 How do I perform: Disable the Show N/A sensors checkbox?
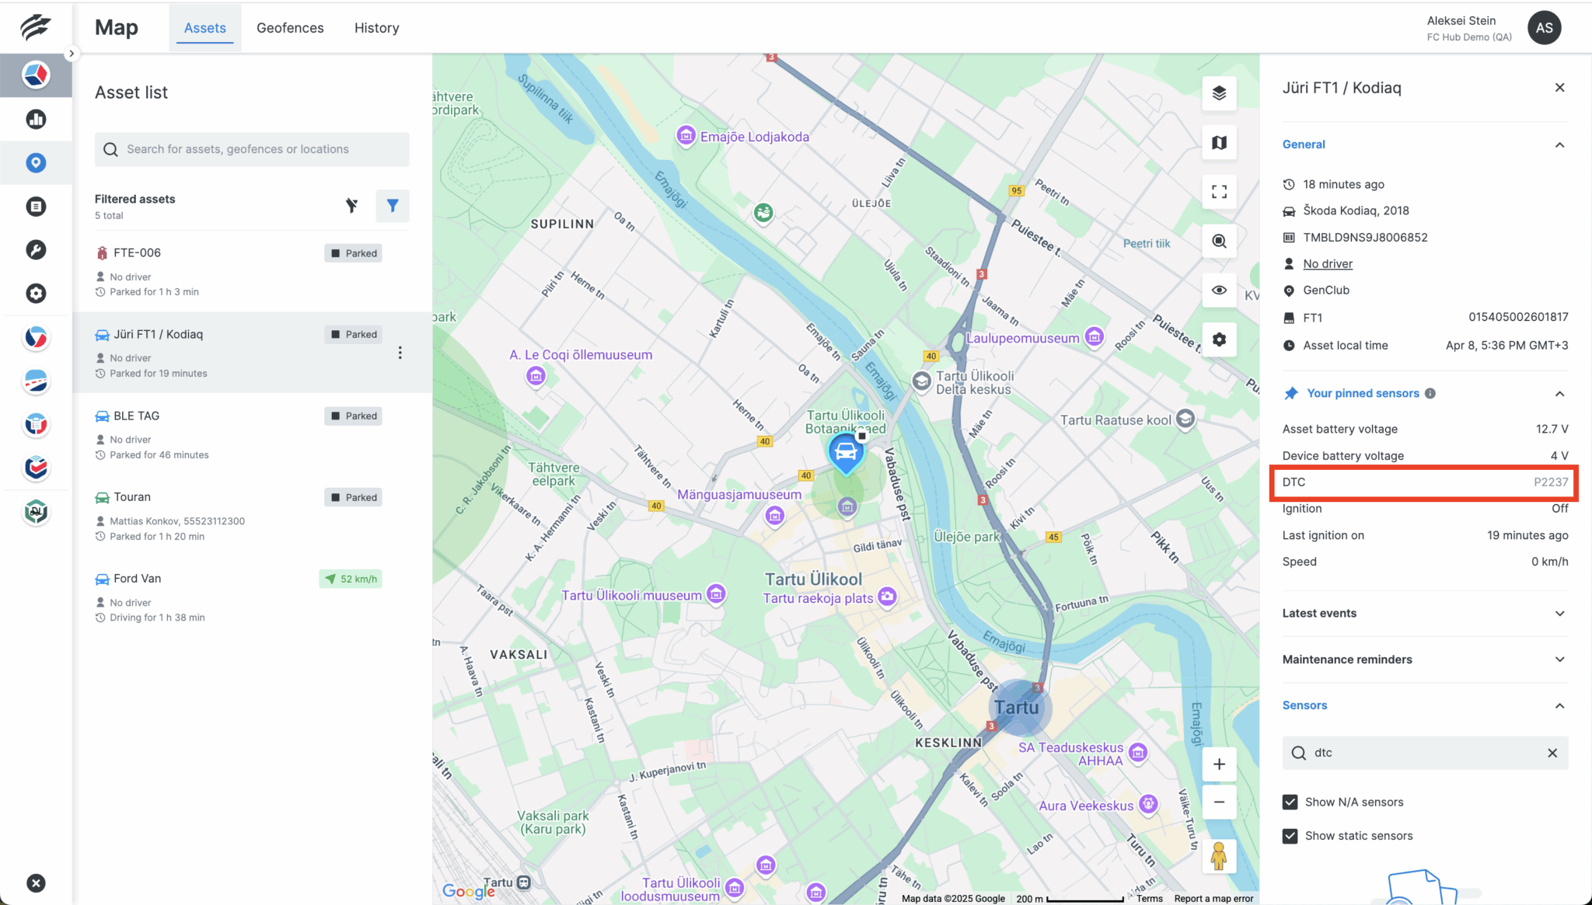tap(1290, 802)
